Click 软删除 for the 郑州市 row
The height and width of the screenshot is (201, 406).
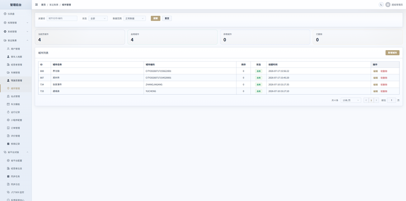384,78
